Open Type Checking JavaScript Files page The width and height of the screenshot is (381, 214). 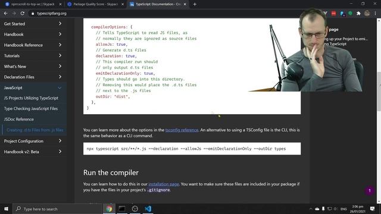pyautogui.click(x=31, y=109)
